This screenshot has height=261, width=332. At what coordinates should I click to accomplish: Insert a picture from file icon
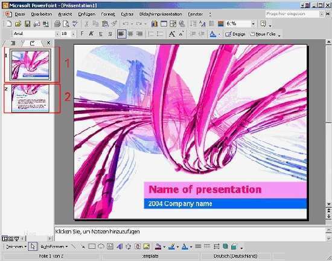click(x=147, y=247)
